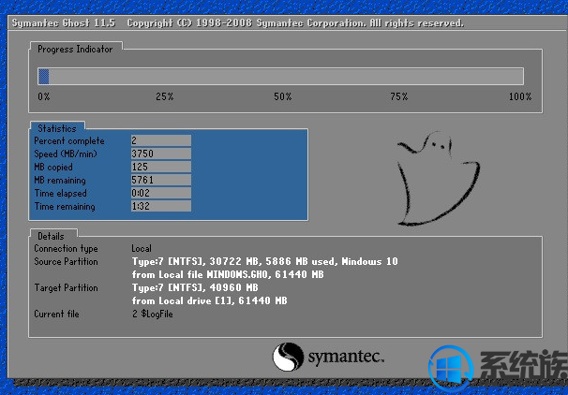Click the Time elapsed value 0:02
Image resolution: width=568 pixels, height=395 pixels.
point(161,193)
